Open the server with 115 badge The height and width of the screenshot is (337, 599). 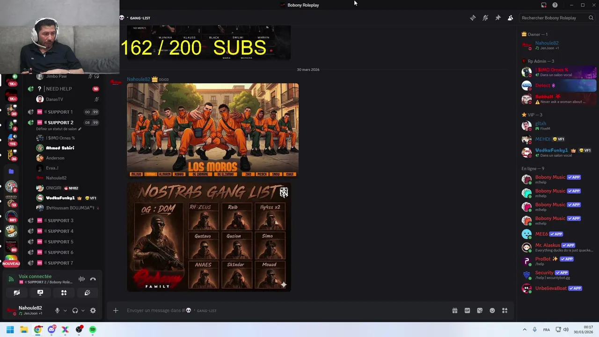pos(11,140)
